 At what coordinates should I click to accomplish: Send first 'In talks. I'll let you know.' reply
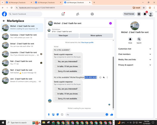tap(68, 66)
